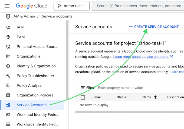Click the Google Cloud logo
The width and height of the screenshot is (184, 129).
[x=32, y=6]
